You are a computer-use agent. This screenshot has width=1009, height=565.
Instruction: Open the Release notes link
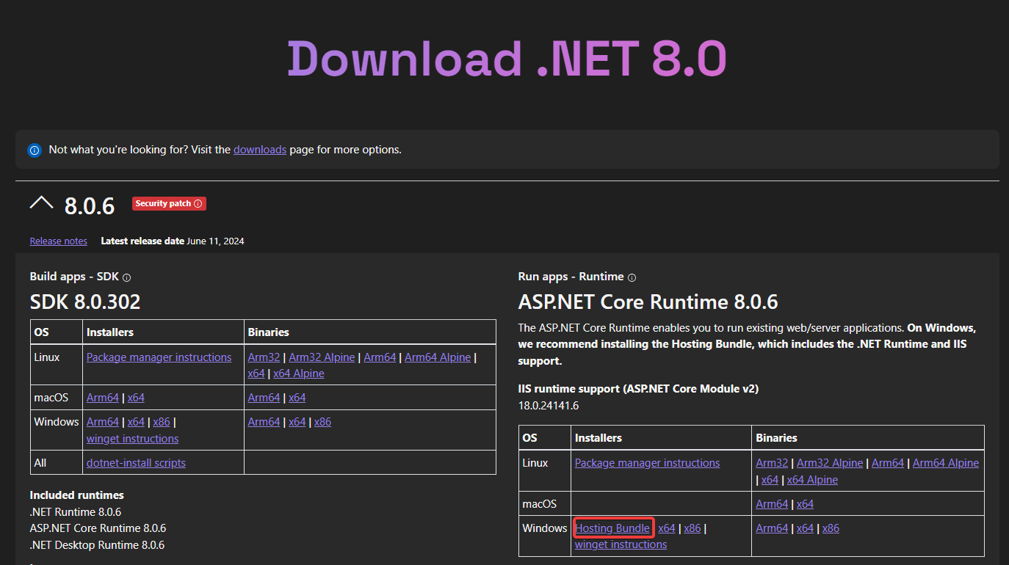point(58,241)
